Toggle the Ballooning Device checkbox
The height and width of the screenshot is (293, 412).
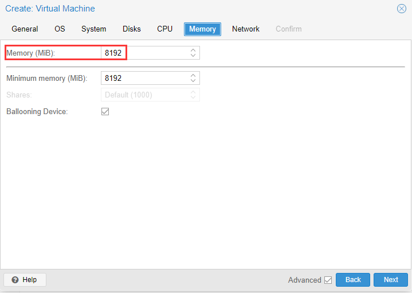(x=105, y=111)
